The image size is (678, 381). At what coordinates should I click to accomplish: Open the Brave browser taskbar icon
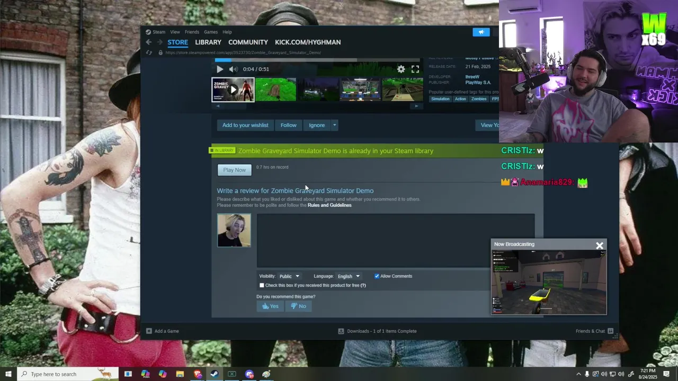click(x=198, y=374)
